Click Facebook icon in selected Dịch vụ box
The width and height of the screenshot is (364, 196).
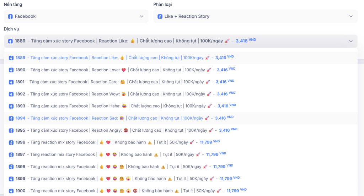pos(10,41)
